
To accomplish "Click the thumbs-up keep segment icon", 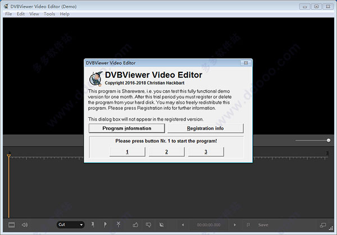I will [135, 225].
